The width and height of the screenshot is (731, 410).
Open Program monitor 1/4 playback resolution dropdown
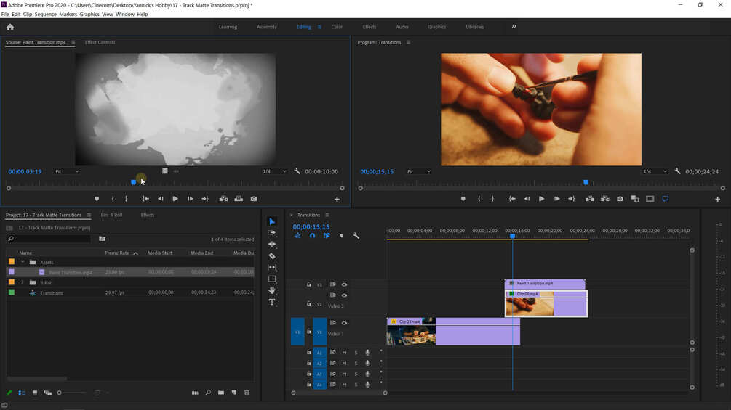[655, 171]
